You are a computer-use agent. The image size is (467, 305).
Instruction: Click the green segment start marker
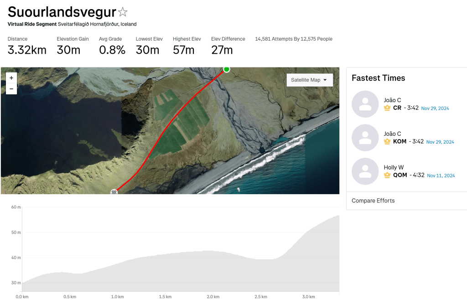tap(226, 69)
